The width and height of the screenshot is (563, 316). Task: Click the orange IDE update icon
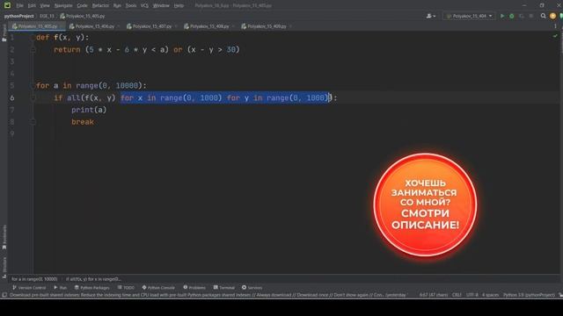tap(552, 16)
